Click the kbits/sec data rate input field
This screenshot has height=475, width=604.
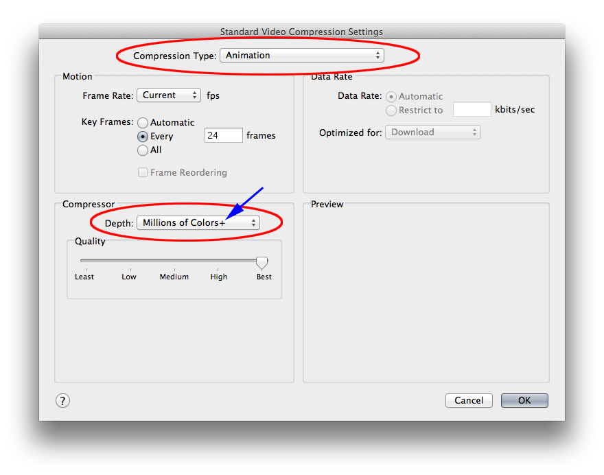tap(472, 109)
